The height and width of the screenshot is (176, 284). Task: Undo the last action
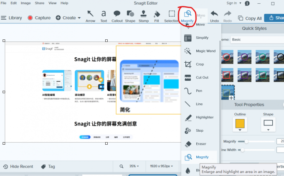(x=214, y=16)
